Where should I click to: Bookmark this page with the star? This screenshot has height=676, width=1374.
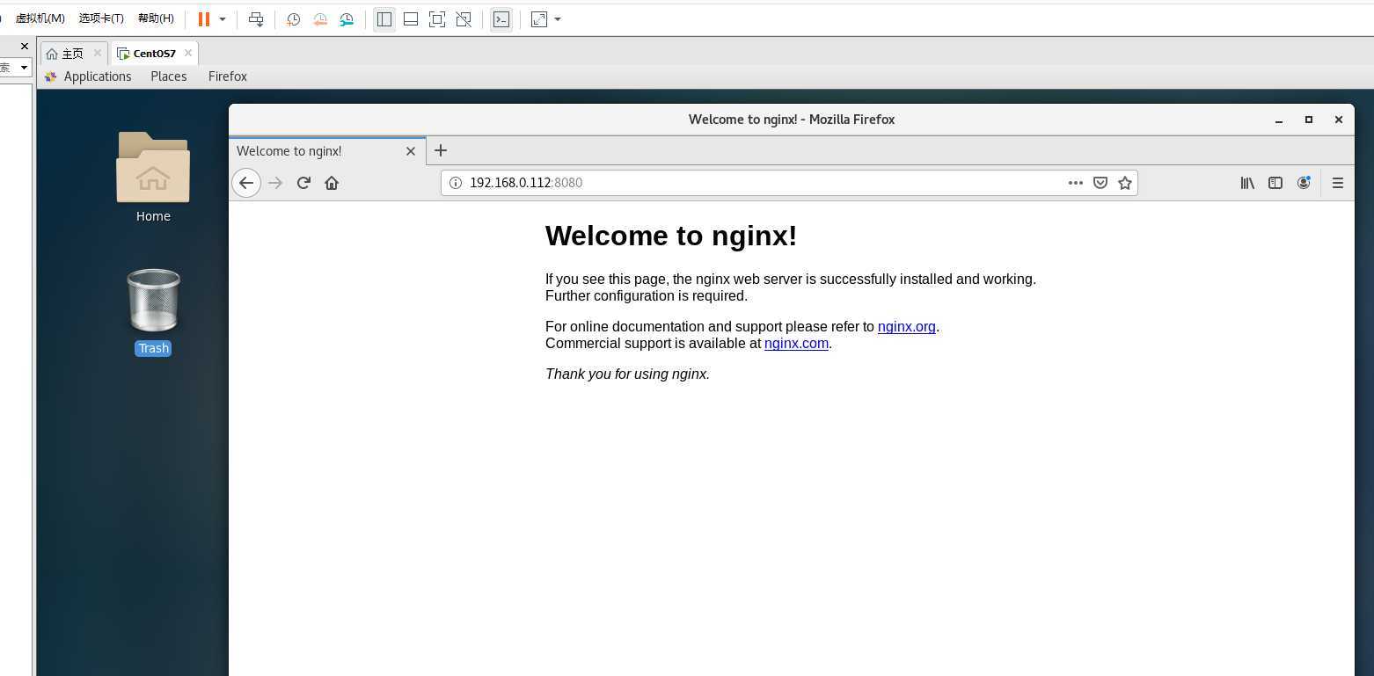[1125, 183]
